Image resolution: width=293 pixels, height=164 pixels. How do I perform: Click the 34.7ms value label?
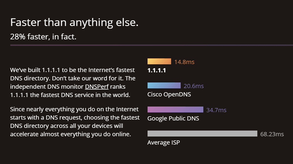click(x=216, y=110)
